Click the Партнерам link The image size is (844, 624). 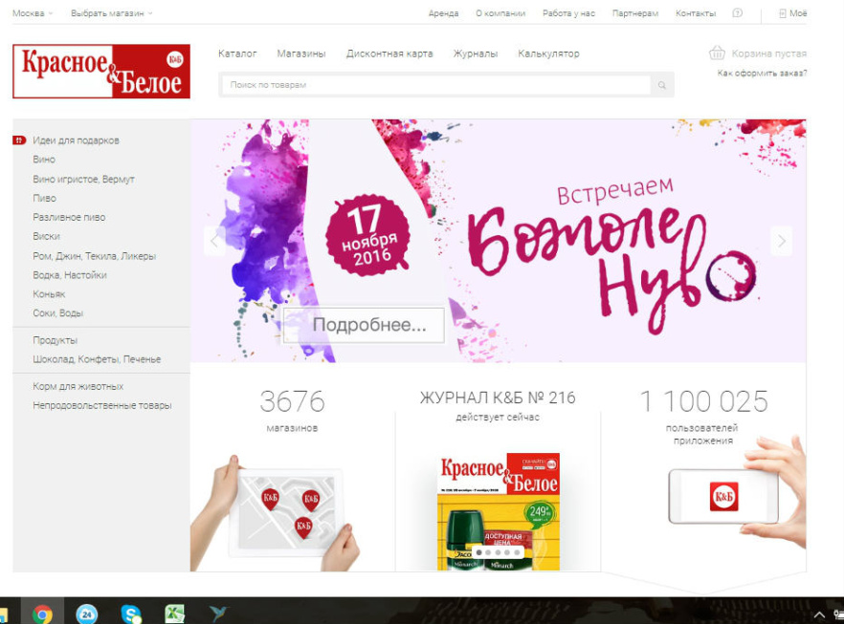pyautogui.click(x=635, y=13)
